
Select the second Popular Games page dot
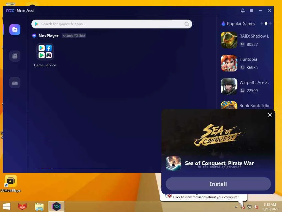266,23
